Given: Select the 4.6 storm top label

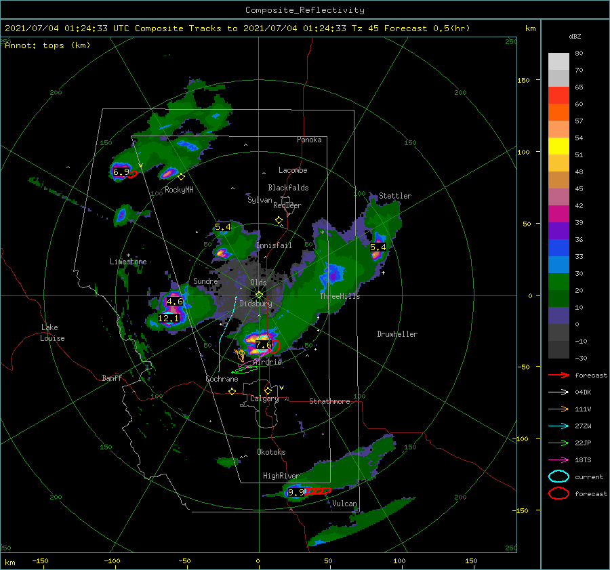Looking at the screenshot, I should [x=174, y=302].
